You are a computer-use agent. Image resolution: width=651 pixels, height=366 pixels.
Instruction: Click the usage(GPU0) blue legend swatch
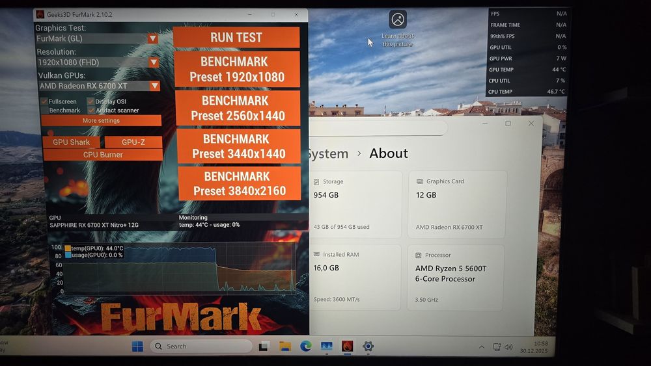click(68, 255)
